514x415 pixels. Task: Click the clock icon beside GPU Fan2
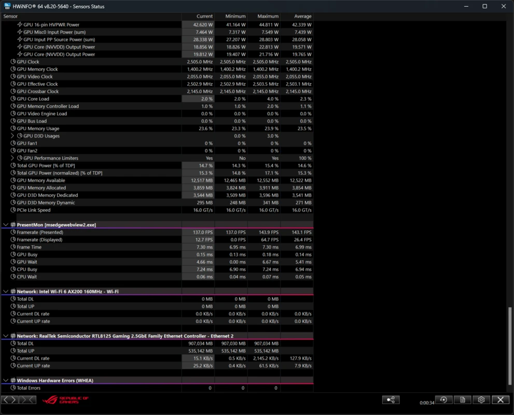point(13,150)
